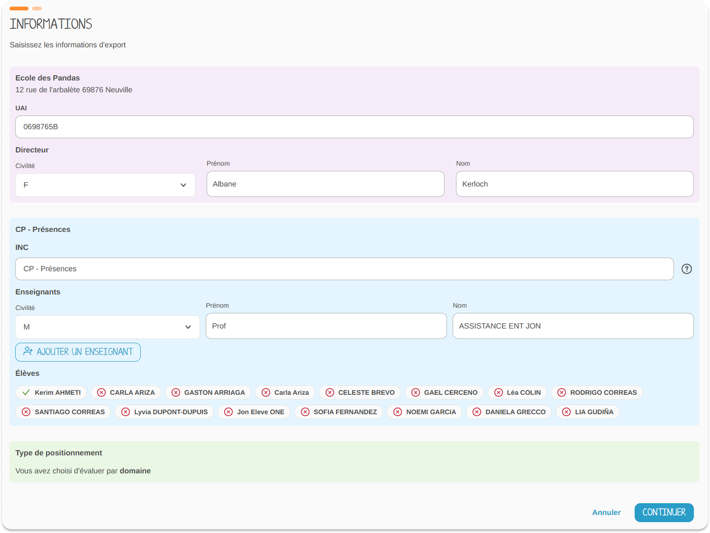Click the X icon on SANTIAGO CORREAS chip
The image size is (710, 533).
pos(26,412)
